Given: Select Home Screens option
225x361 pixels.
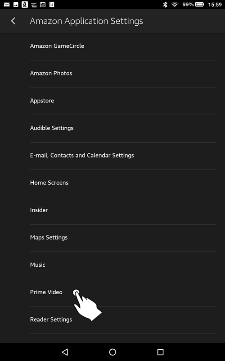Looking at the screenshot, I should 123,184.
